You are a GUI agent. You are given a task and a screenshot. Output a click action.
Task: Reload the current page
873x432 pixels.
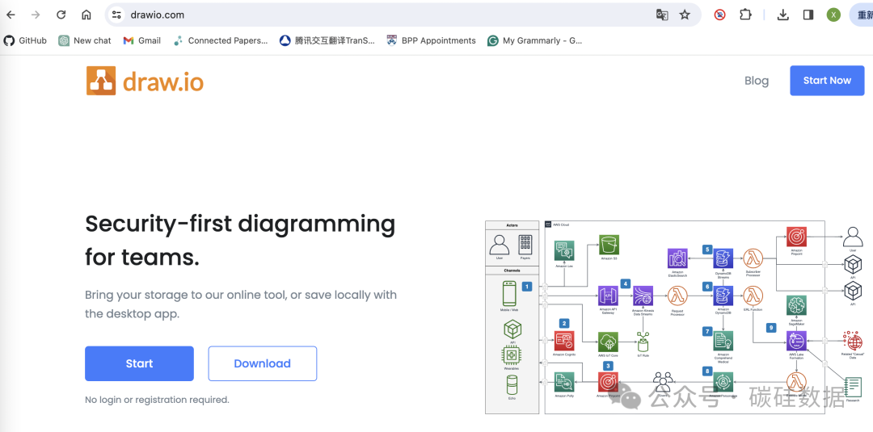click(61, 15)
